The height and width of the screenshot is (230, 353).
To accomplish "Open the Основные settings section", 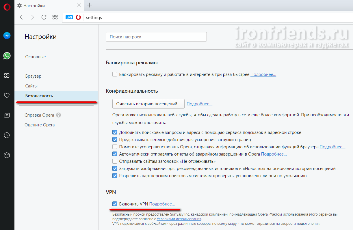I will pyautogui.click(x=36, y=57).
